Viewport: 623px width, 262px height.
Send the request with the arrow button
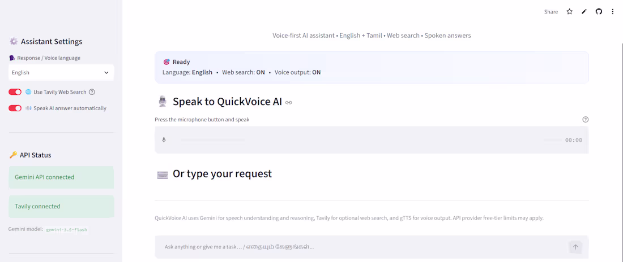pyautogui.click(x=575, y=247)
